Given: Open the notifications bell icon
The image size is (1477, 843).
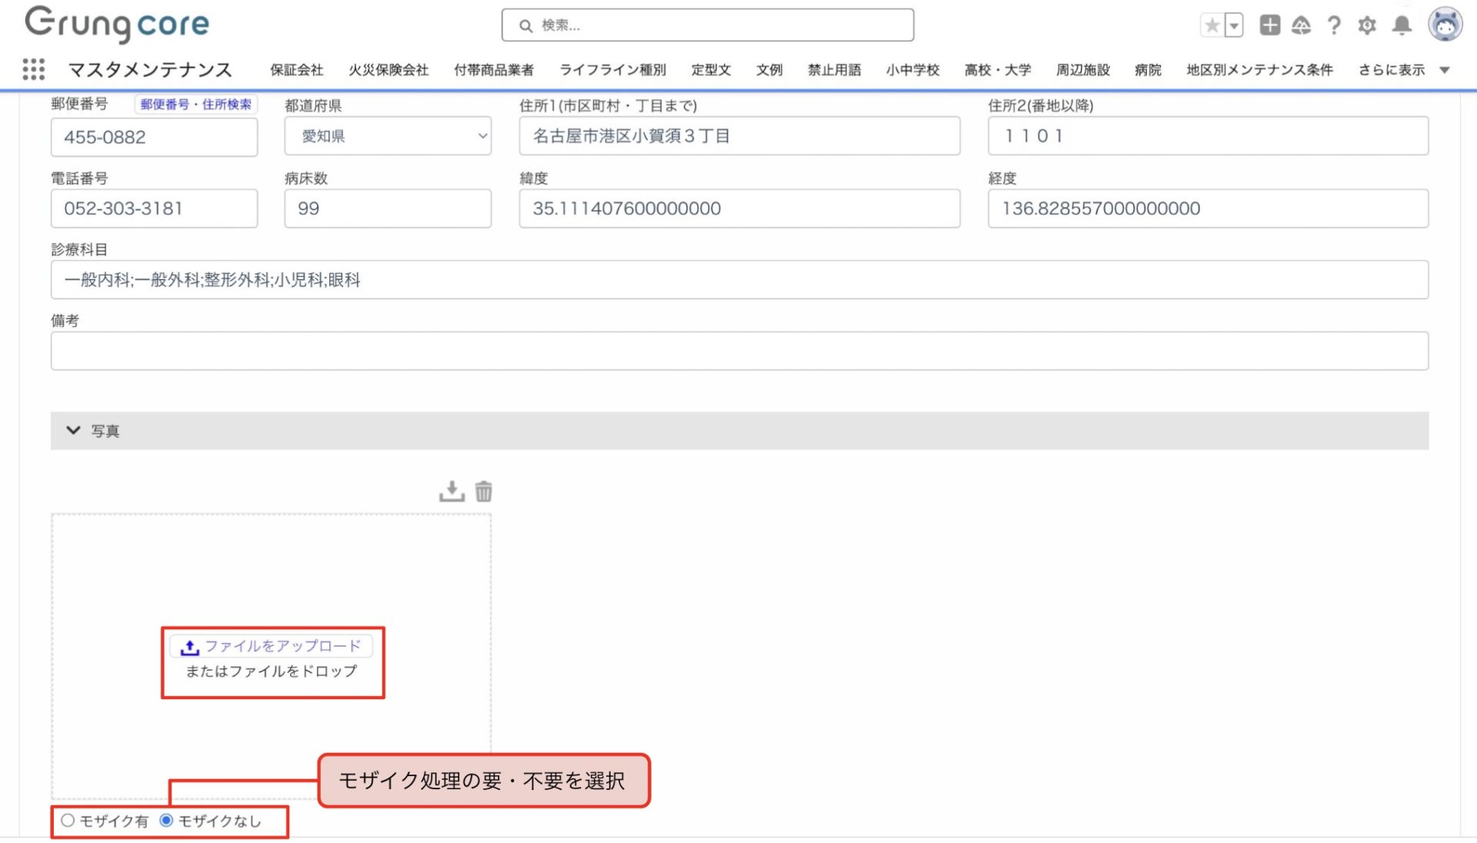Looking at the screenshot, I should pyautogui.click(x=1402, y=25).
